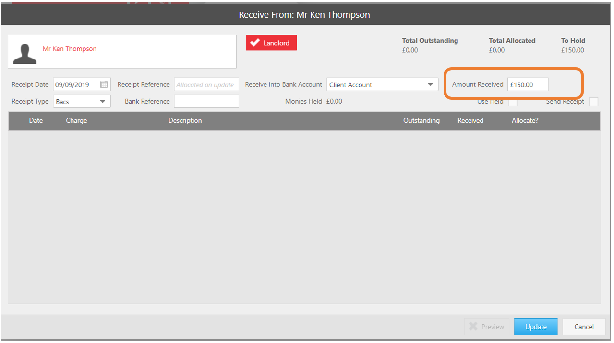Click the Mr Ken Thompson name link
This screenshot has width=614, height=343.
click(70, 49)
